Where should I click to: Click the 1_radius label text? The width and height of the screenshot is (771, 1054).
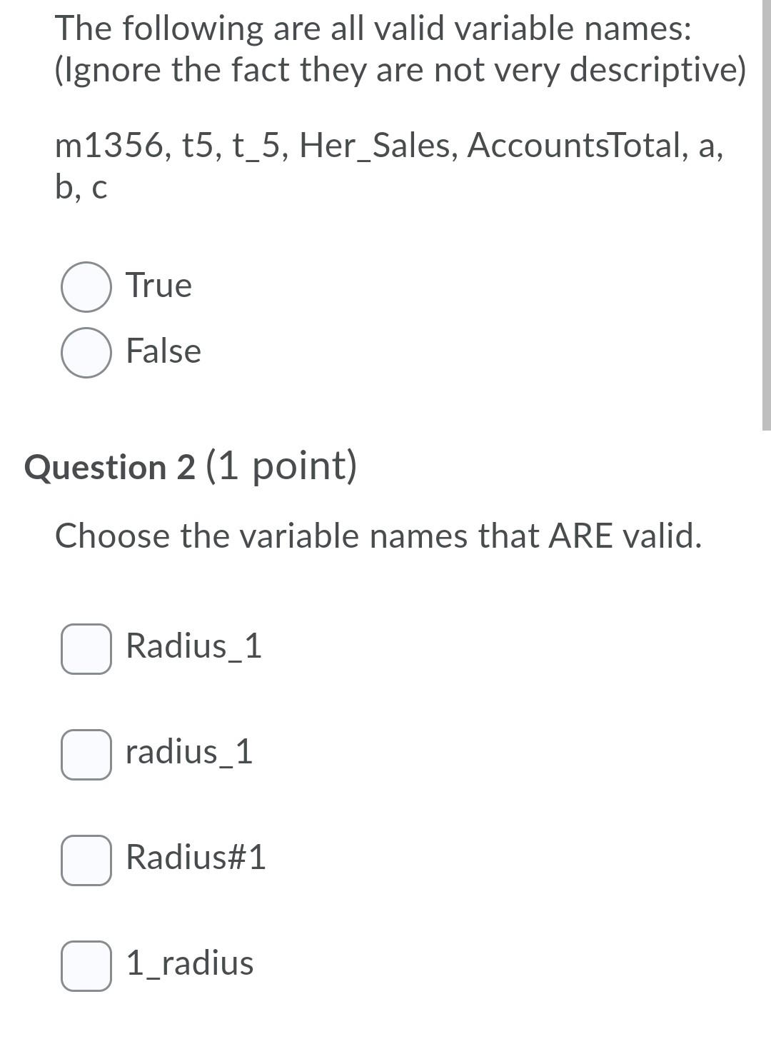(189, 964)
